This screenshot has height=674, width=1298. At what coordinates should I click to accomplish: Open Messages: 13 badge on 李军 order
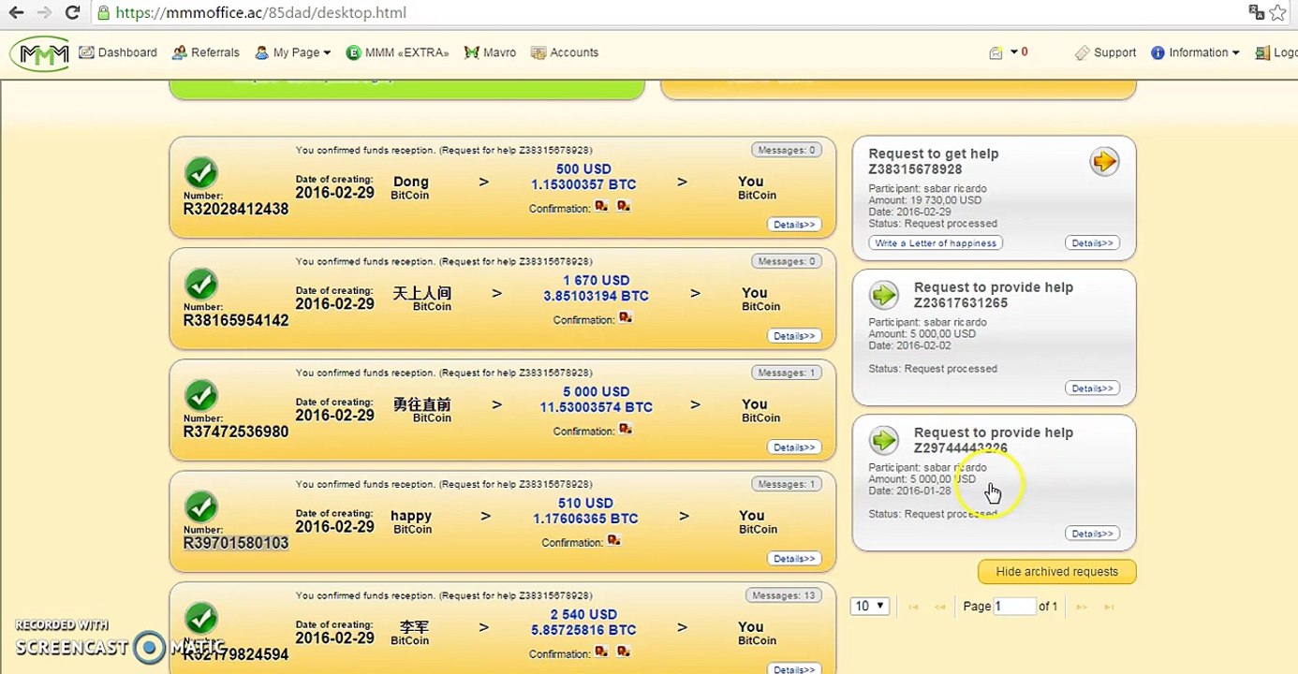pyautogui.click(x=784, y=595)
